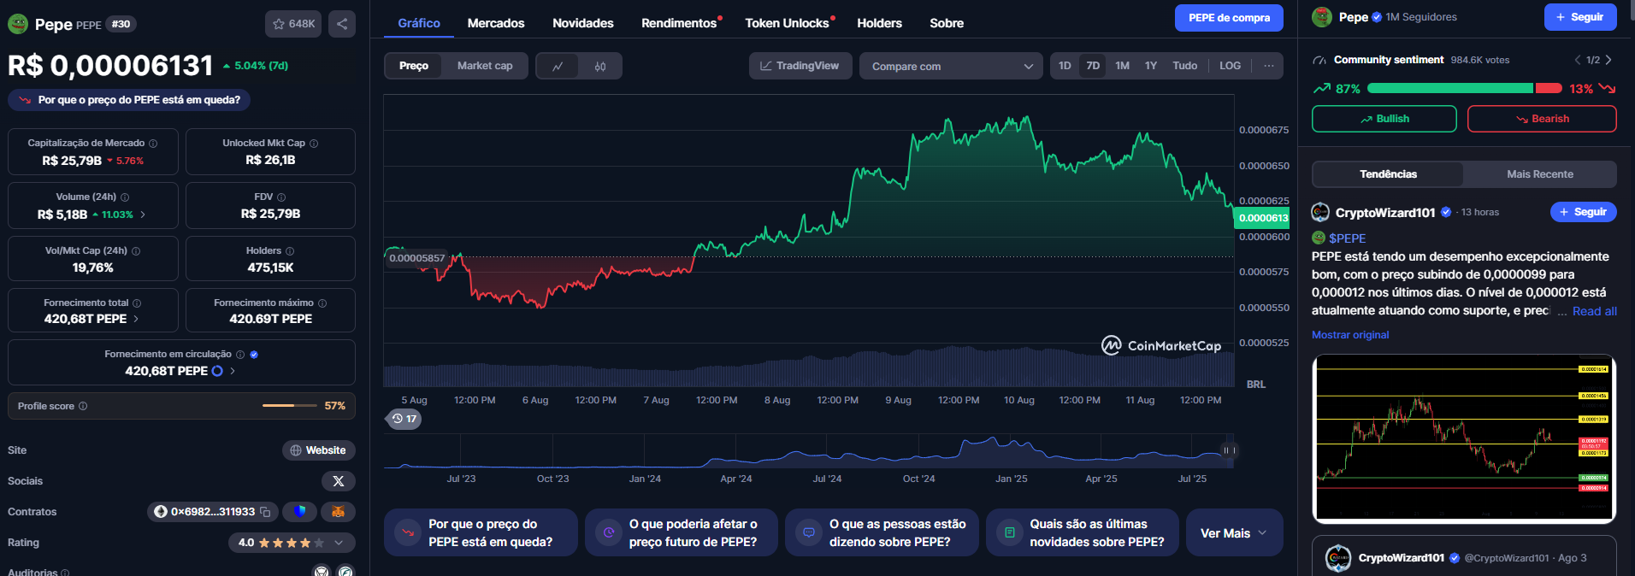The image size is (1635, 576).
Task: Vote Bearish on community sentiment
Action: coord(1542,119)
